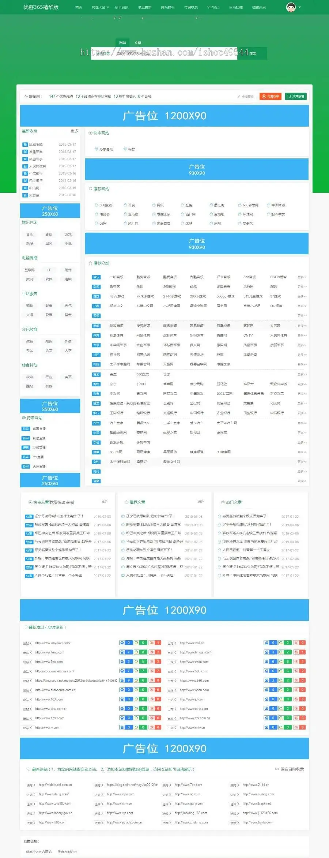Click the icon beside 百度 in 推荐网站
Screen dimensions: 329x858
pos(125,205)
